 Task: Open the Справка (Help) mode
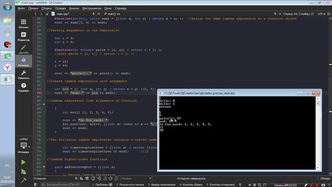[23, 87]
